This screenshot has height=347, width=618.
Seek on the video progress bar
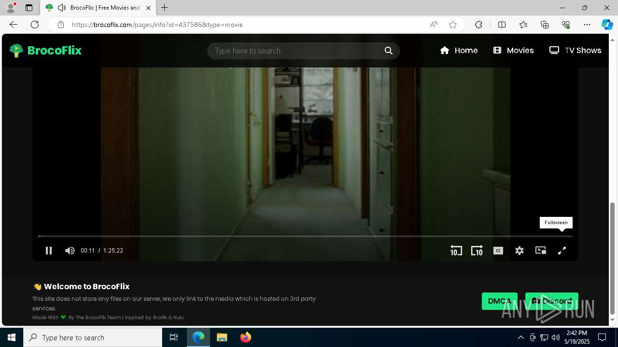point(305,236)
